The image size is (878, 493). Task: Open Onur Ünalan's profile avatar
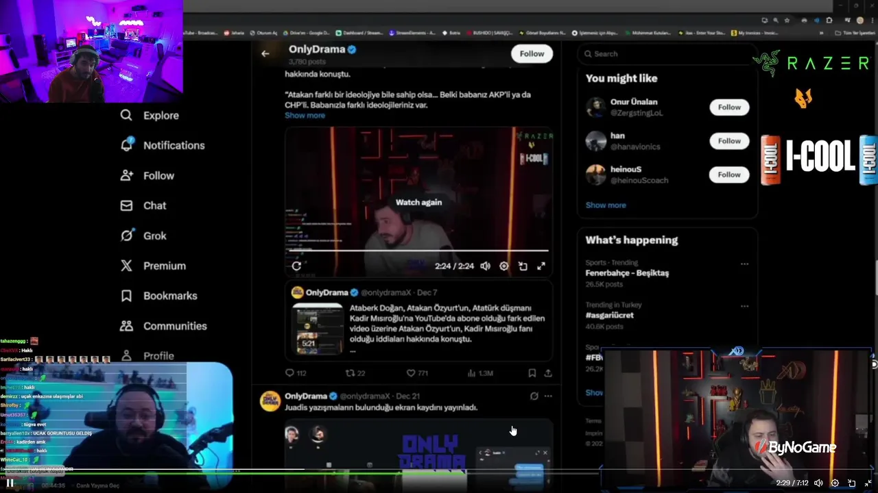[596, 107]
